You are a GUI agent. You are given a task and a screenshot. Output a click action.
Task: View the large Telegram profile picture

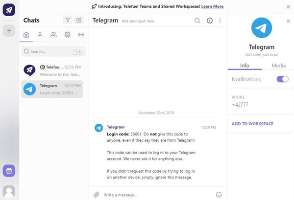[x=262, y=28]
